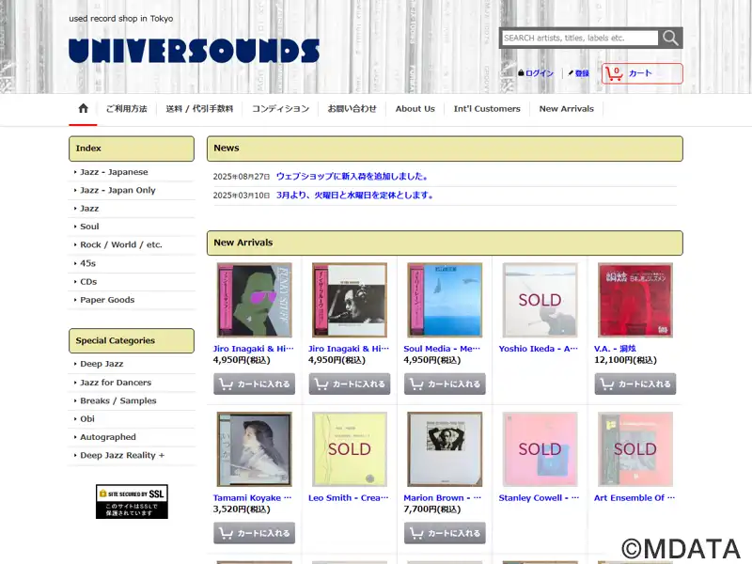Open the Soul Media blue album cover
Screen dimensions: 752x564
point(445,300)
